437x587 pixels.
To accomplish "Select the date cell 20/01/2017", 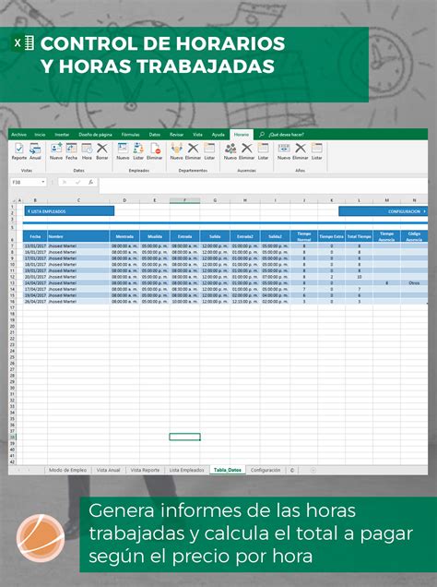I will coord(35,277).
